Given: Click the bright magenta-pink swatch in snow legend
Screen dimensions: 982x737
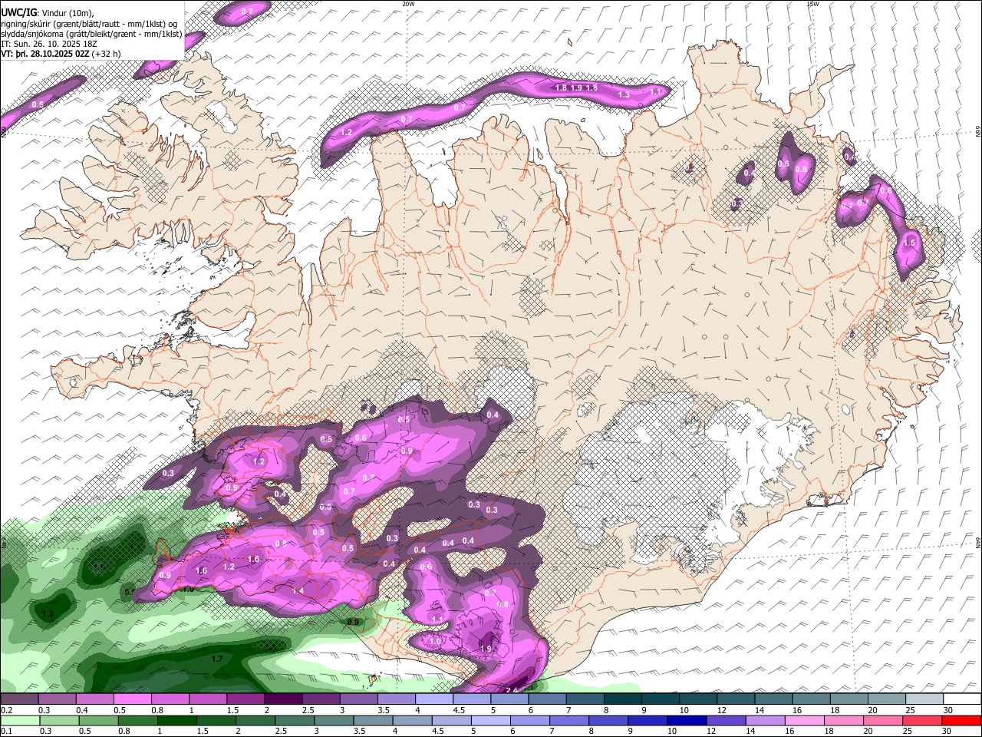Looking at the screenshot, I should 133,699.
